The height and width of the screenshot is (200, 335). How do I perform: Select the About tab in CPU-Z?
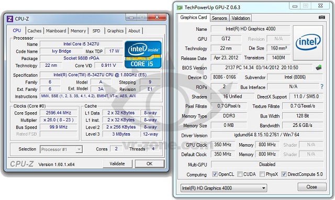(x=134, y=31)
